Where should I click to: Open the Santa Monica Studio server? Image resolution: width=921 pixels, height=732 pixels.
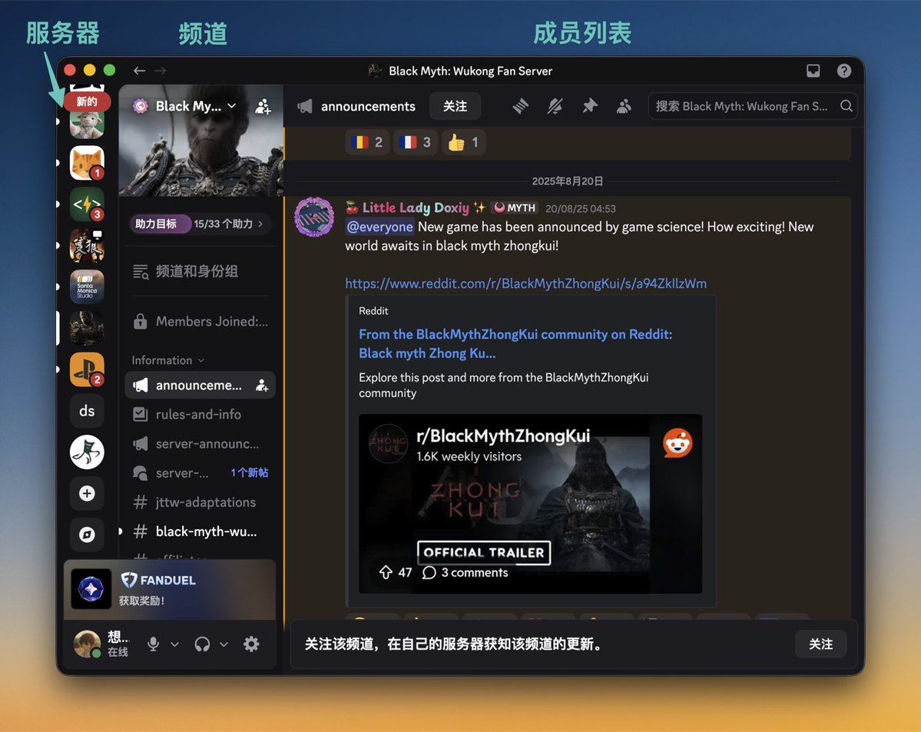(87, 287)
